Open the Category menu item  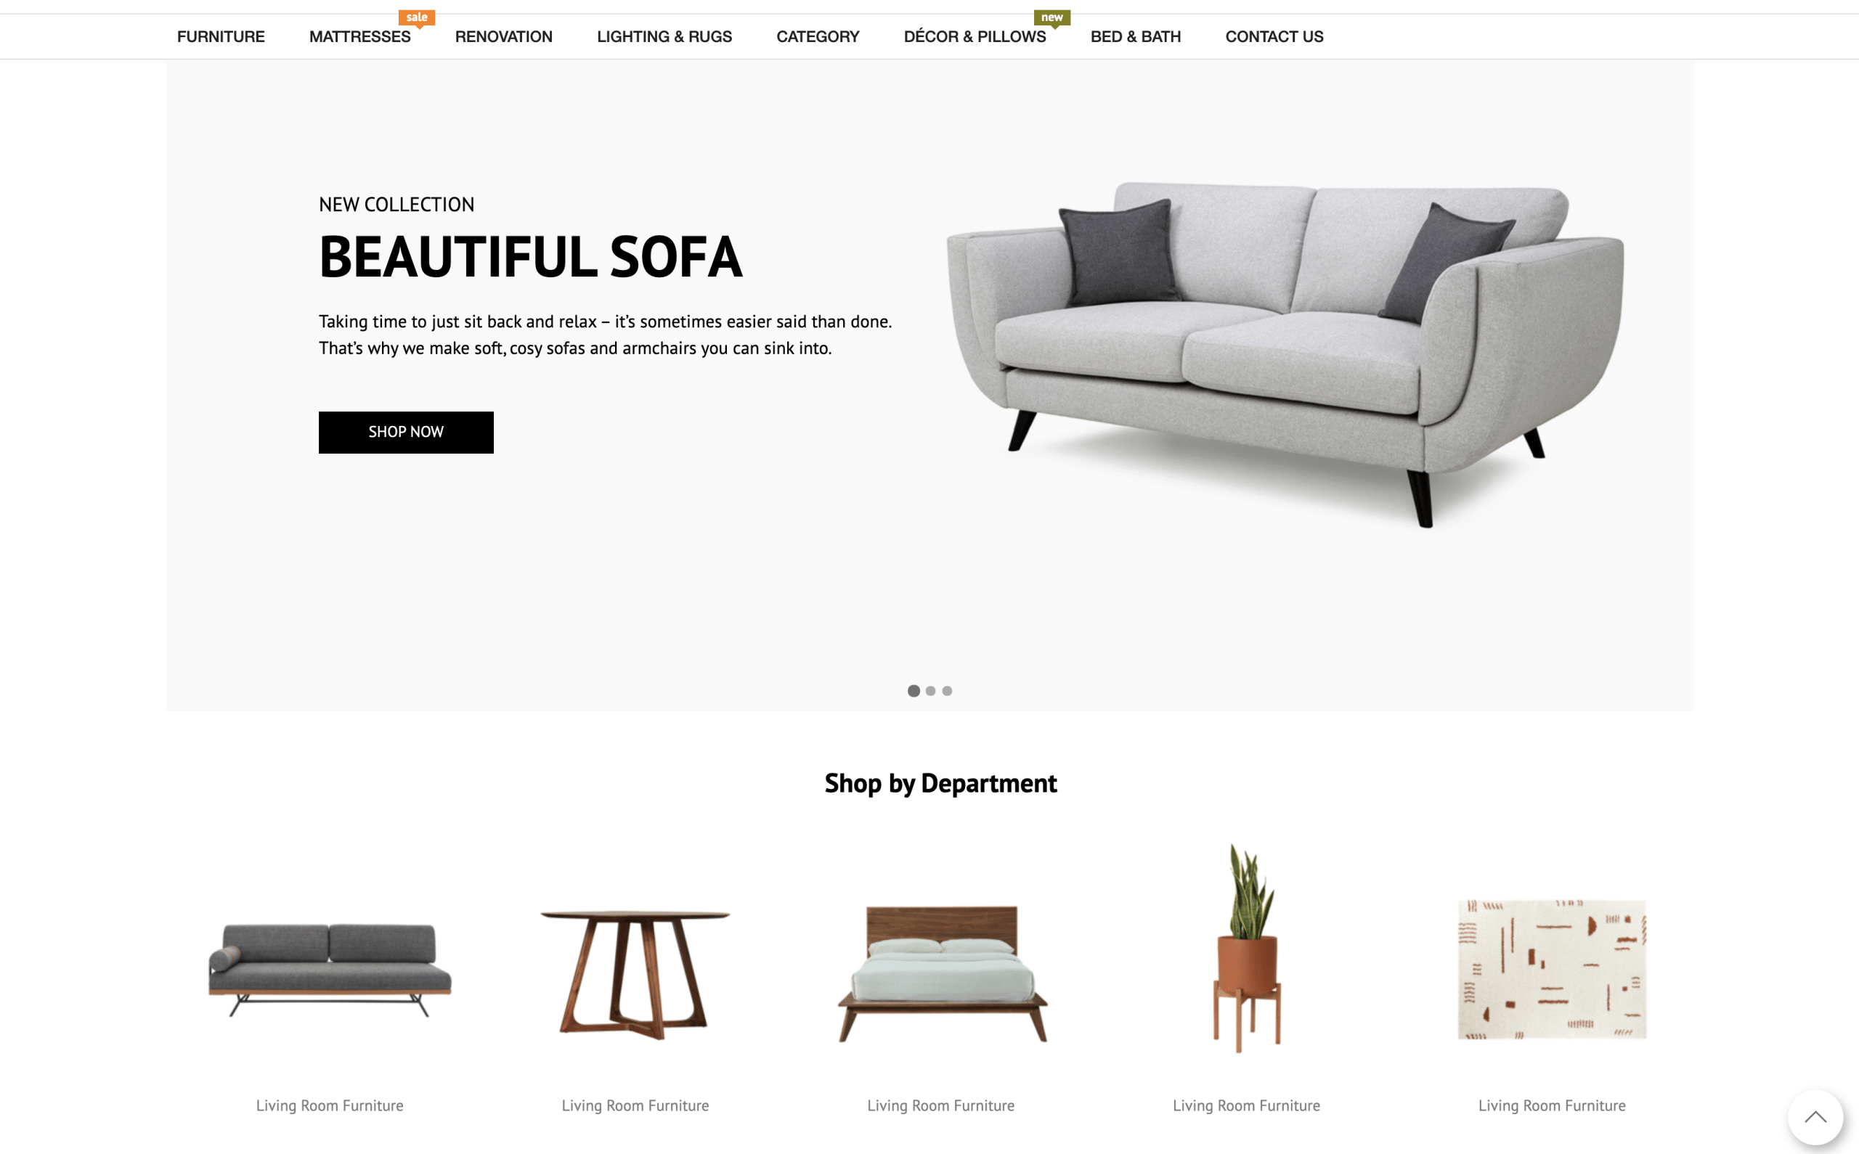coord(818,36)
